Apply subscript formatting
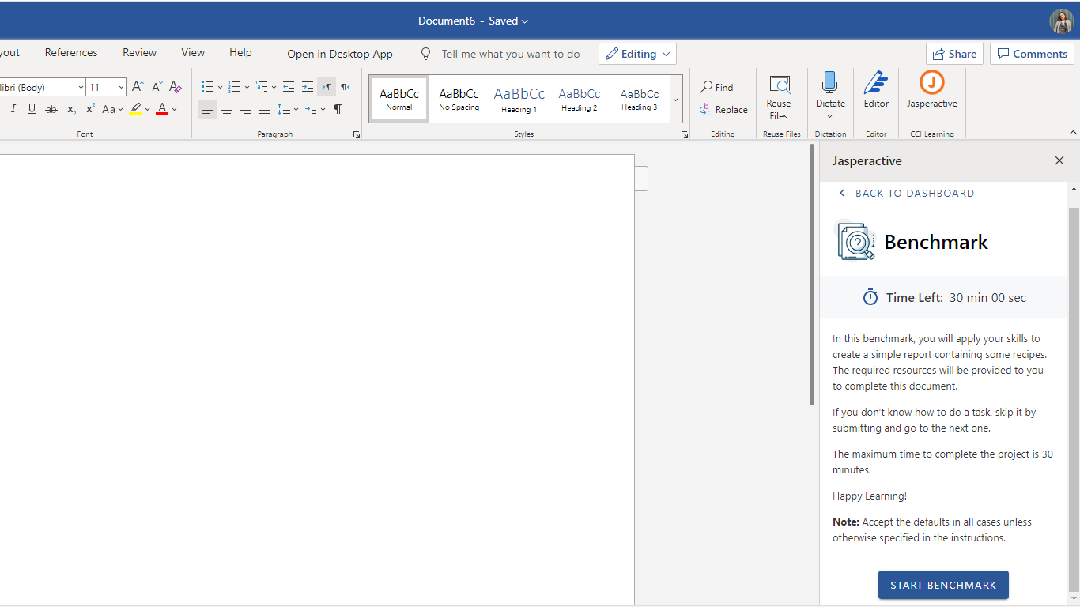Image resolution: width=1080 pixels, height=607 pixels. tap(71, 109)
